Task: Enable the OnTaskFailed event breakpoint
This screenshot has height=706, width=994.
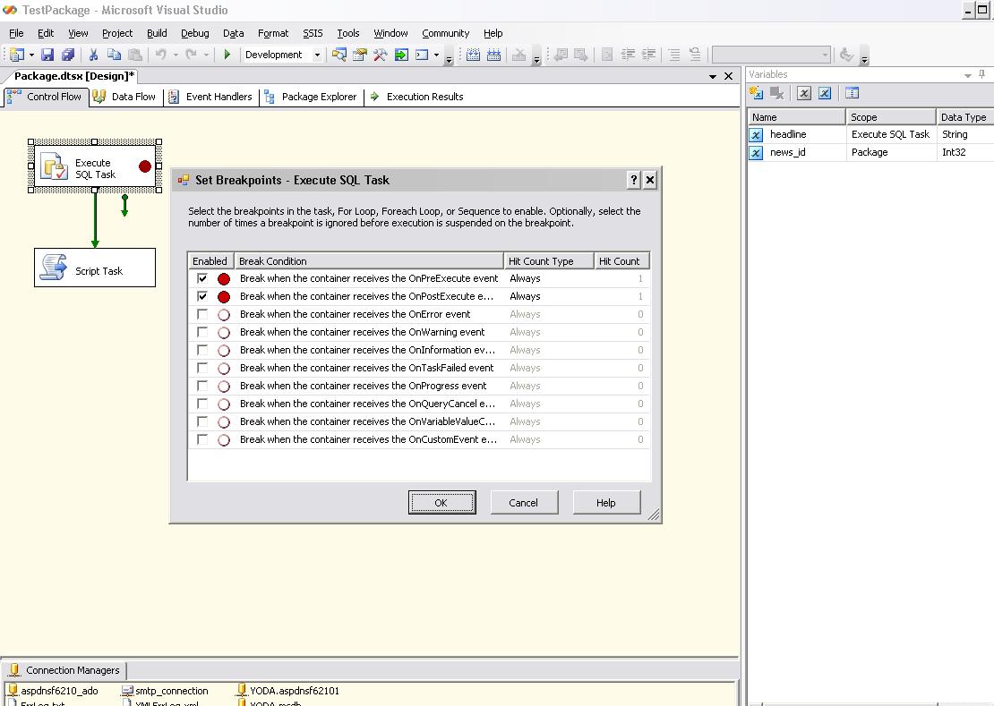Action: point(202,368)
